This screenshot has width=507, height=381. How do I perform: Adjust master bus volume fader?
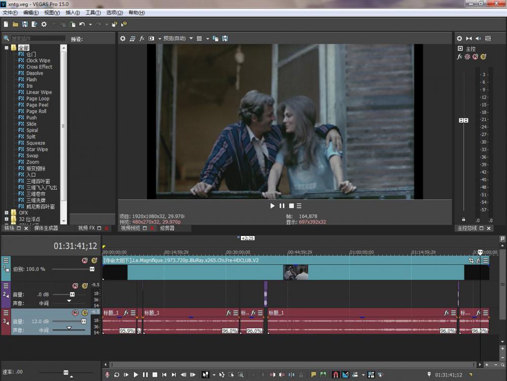pyautogui.click(x=464, y=120)
